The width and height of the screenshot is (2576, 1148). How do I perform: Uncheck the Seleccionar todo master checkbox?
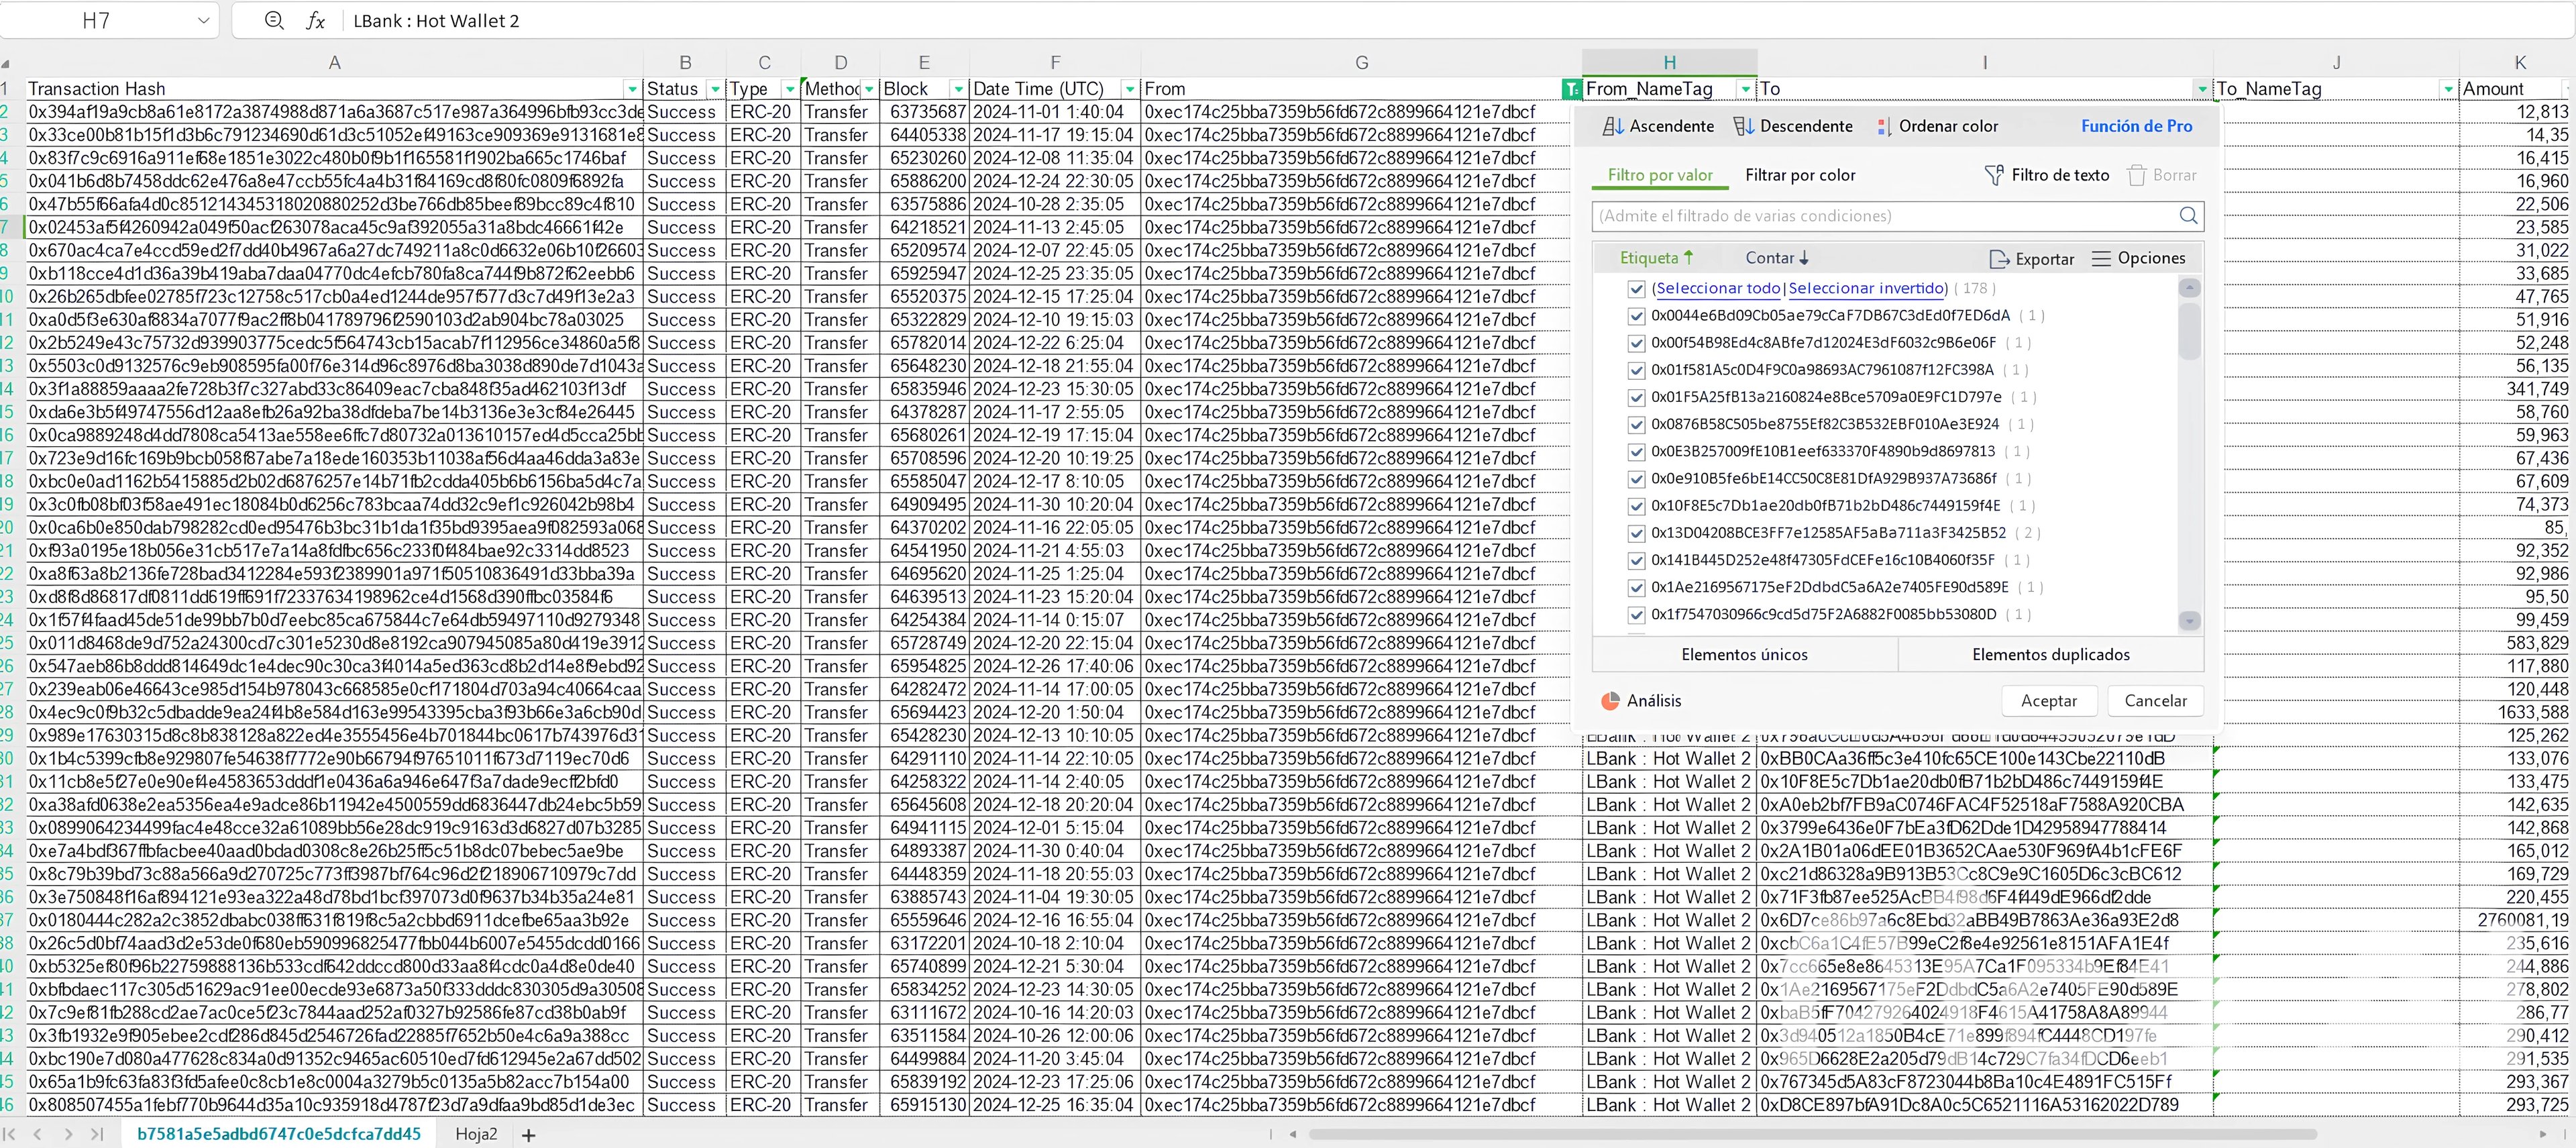[x=1636, y=289]
